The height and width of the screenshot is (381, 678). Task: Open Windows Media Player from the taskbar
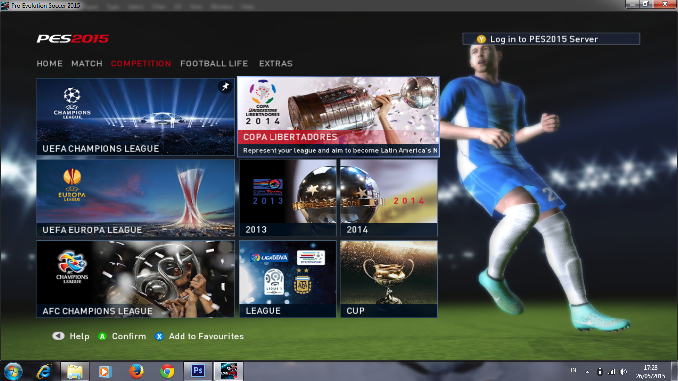point(105,371)
